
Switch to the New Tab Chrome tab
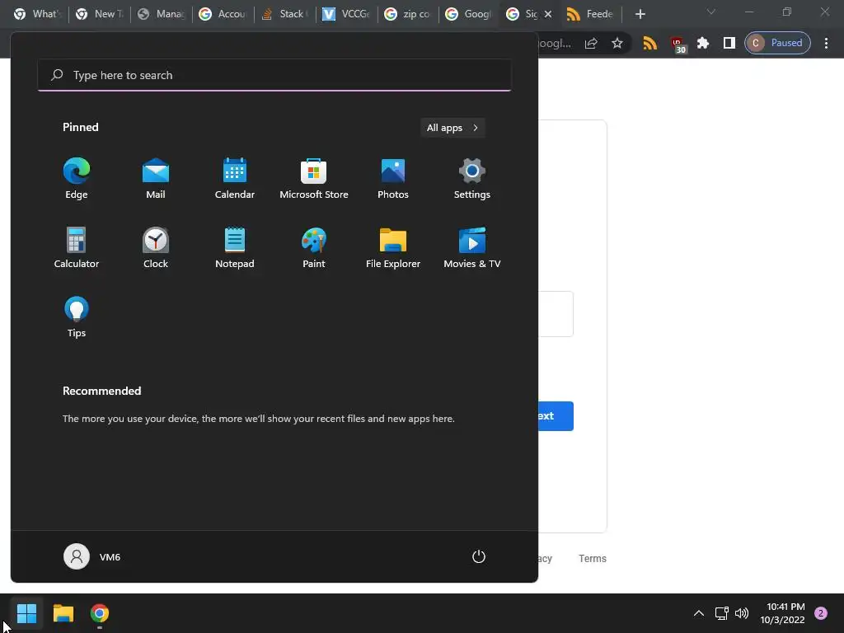(99, 14)
